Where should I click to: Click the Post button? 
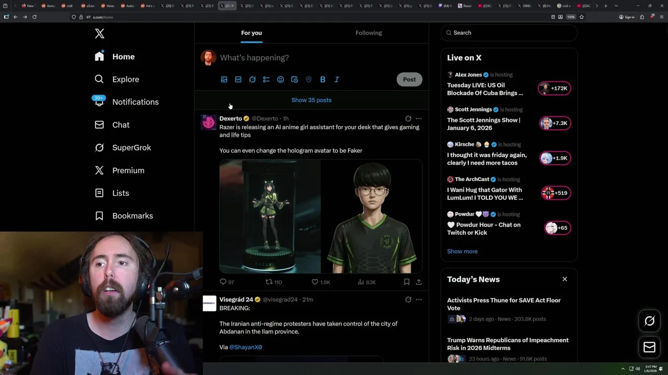410,80
